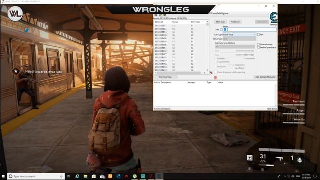Viewport: 320px width, 180px height.
Task: Open the process list icon in Cheat Engine
Action: (156, 15)
